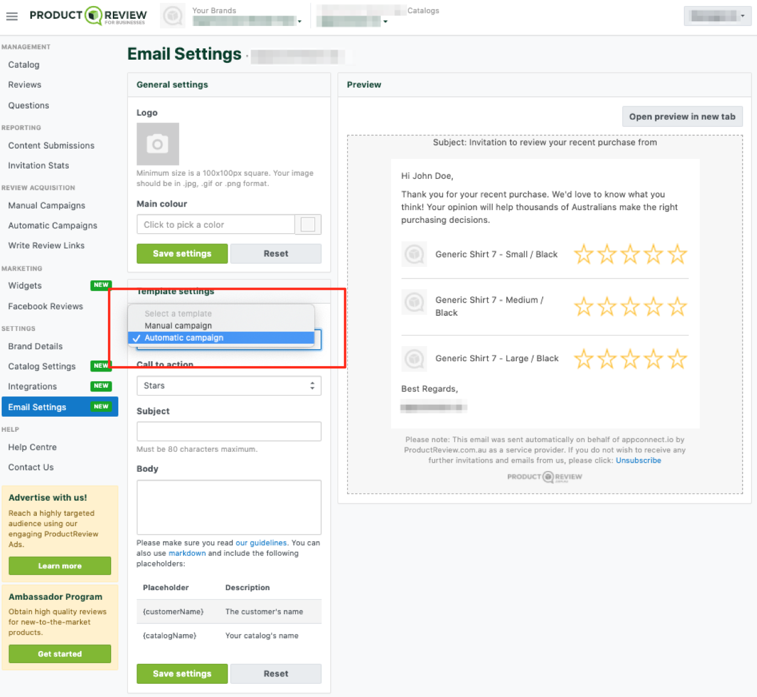Image resolution: width=757 pixels, height=697 pixels.
Task: Open the Your Brands dropdown
Action: click(x=248, y=21)
